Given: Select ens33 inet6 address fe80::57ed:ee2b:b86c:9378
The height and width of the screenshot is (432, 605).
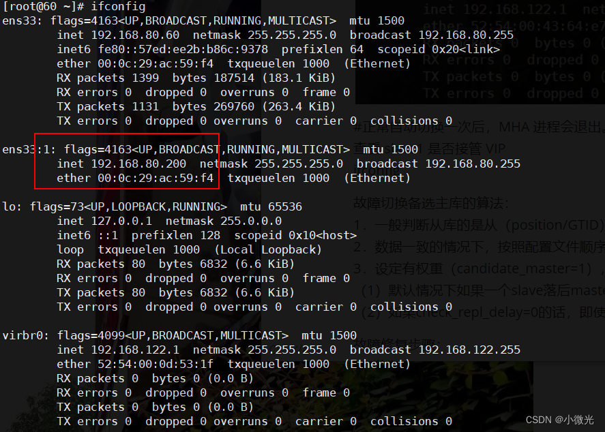Looking at the screenshot, I should [x=183, y=49].
